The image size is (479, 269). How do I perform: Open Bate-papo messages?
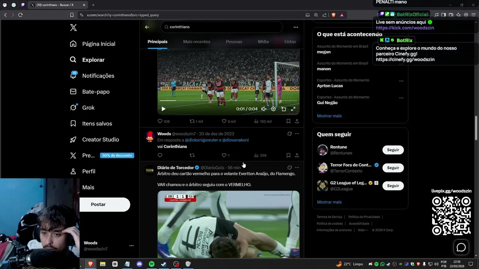click(90, 92)
